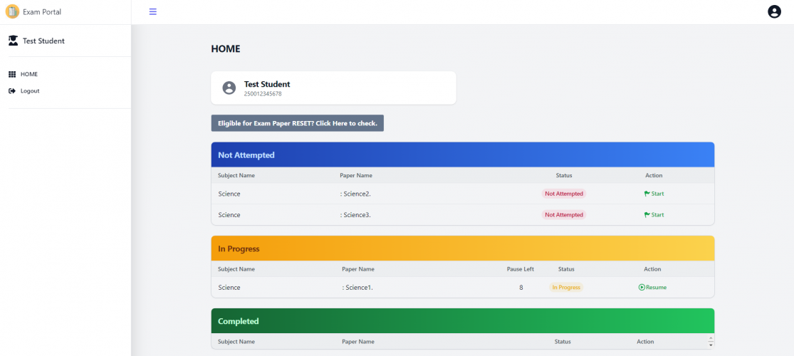The width and height of the screenshot is (794, 356).
Task: Click Subject Name header in Not Attempted table
Action: tap(236, 175)
